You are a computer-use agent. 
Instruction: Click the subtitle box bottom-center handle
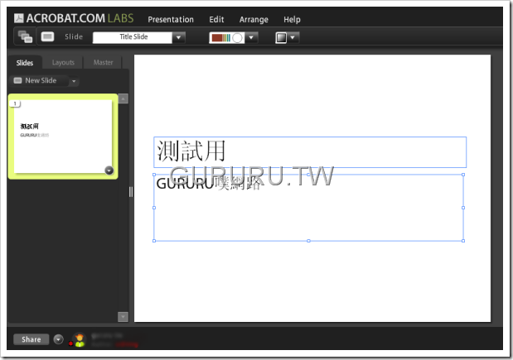coord(308,241)
